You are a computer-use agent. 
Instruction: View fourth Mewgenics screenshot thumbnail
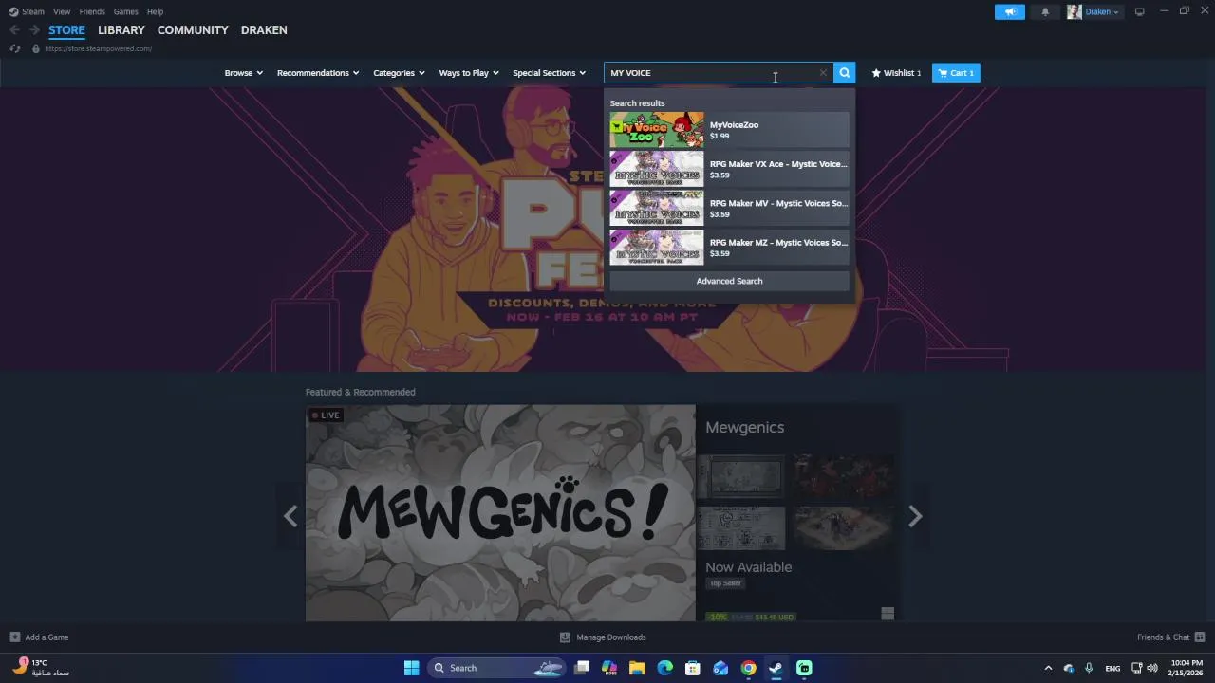tap(844, 528)
